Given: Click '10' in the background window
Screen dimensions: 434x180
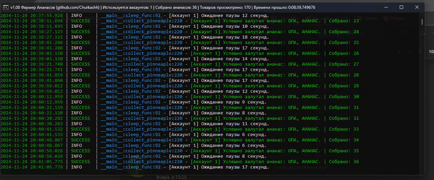Looking at the screenshot, I should pos(431,52).
